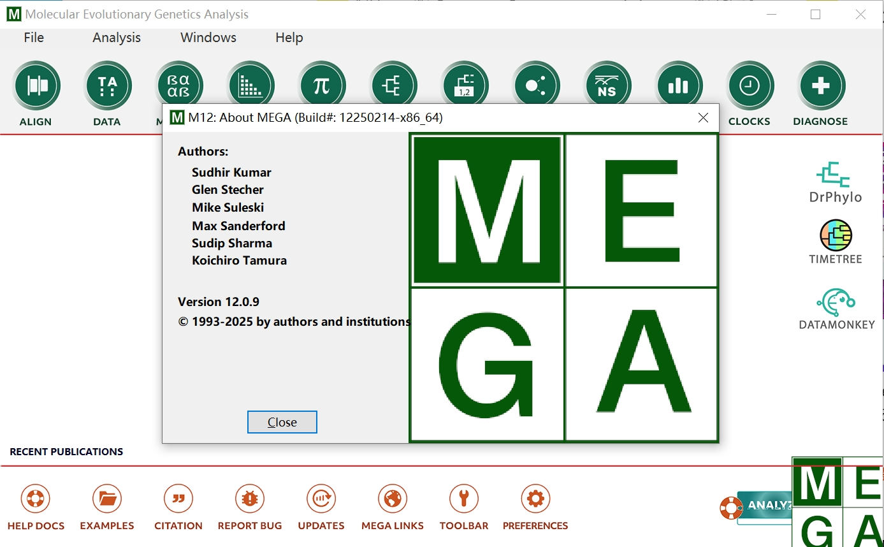
Task: Open the Analysis menu
Action: [117, 38]
